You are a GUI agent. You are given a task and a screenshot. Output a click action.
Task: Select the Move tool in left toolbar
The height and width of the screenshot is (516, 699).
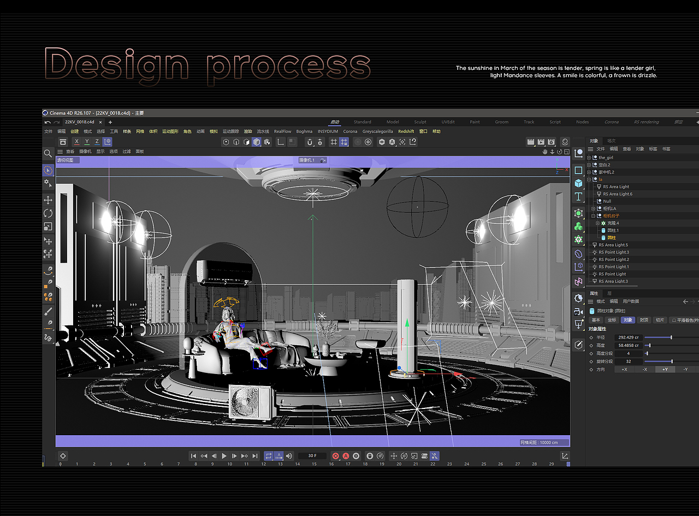click(x=48, y=200)
